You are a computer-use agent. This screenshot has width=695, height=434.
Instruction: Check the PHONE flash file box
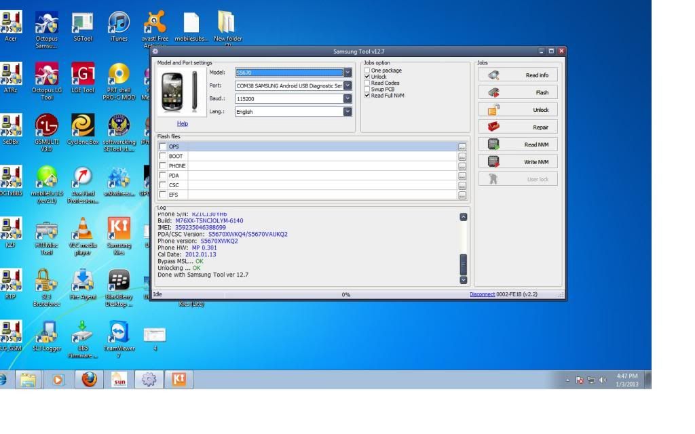pyautogui.click(x=163, y=165)
